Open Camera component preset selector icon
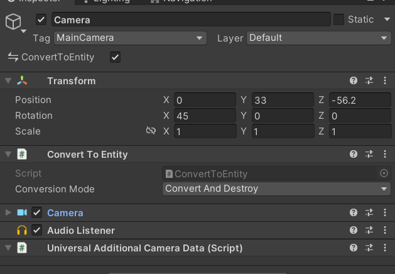Screen dimensions: 395x274 (369, 213)
